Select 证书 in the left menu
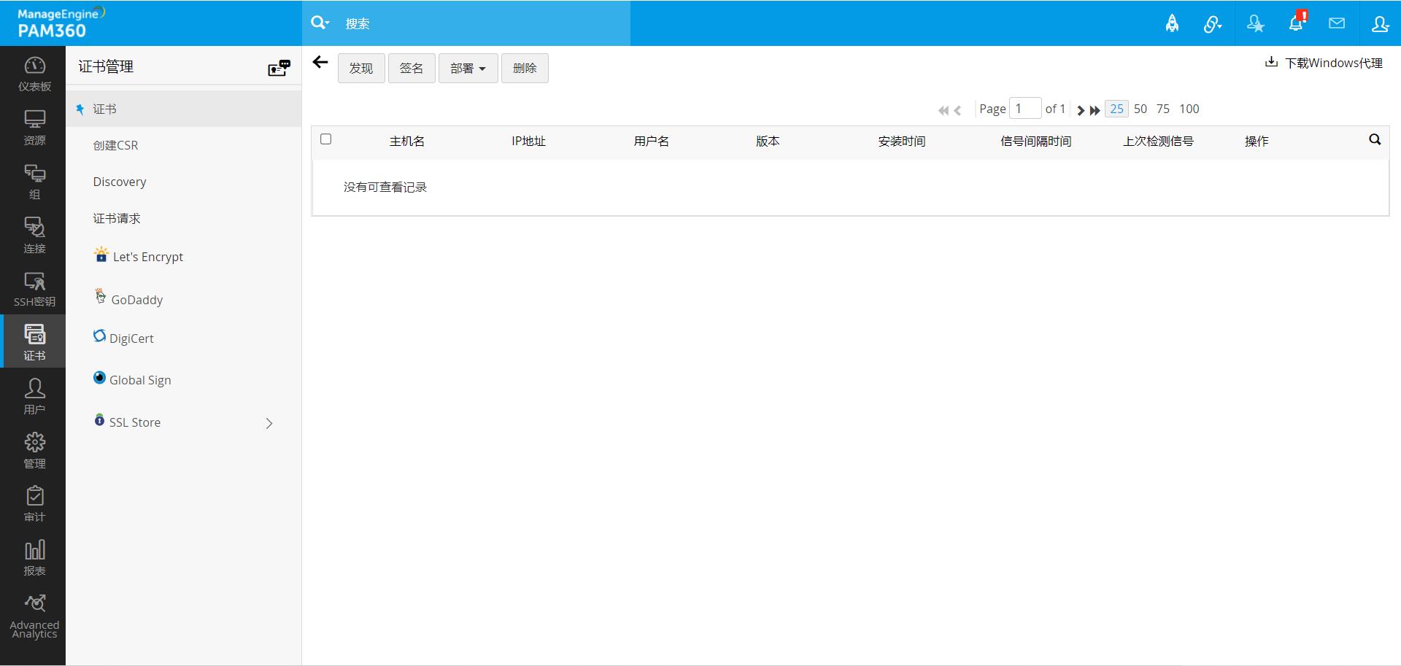The height and width of the screenshot is (666, 1401). coord(184,109)
